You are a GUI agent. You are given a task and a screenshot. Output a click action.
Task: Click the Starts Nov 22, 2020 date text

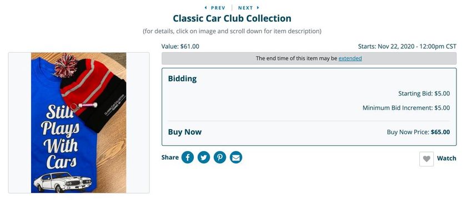[x=407, y=47]
